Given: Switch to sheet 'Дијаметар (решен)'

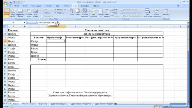Looking at the screenshot, I should 59,104.
